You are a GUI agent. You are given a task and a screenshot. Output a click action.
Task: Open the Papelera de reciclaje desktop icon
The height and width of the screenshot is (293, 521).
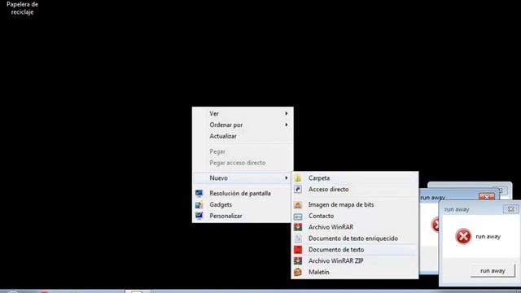tap(22, 8)
